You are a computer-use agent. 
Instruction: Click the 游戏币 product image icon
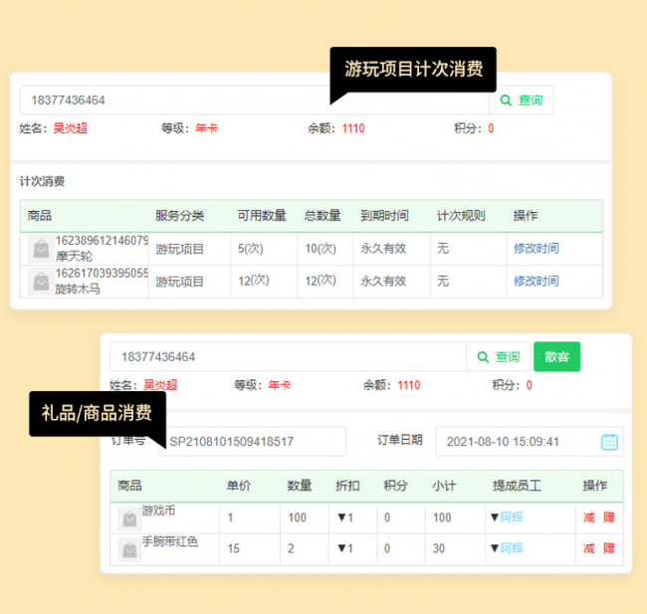(x=128, y=517)
